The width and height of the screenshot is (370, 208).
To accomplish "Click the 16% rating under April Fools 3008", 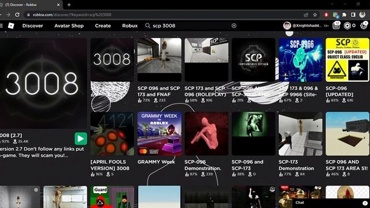I will click(99, 174).
